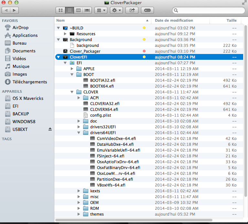Open the gear action menu
This screenshot has height=224, width=248.
(x=116, y=10)
